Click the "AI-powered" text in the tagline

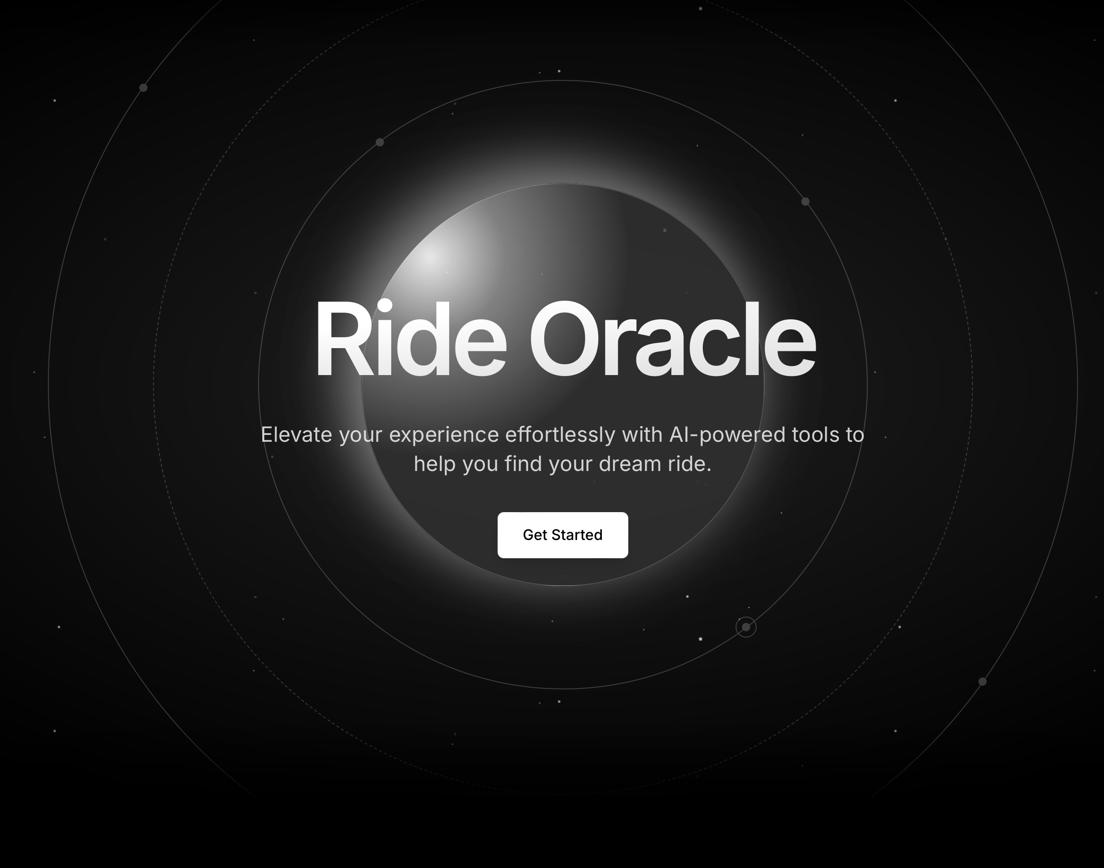tap(727, 435)
